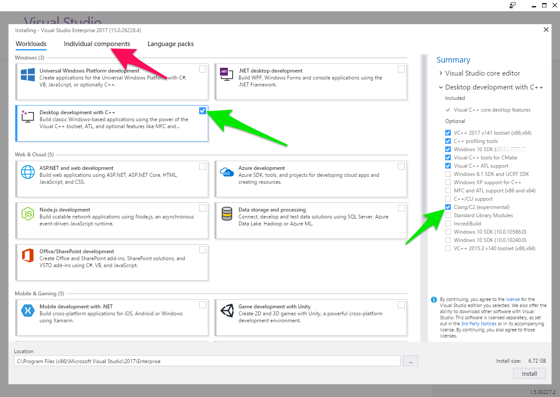This screenshot has height=397, width=560.
Task: Click the browse location ellipsis button
Action: coord(410,361)
